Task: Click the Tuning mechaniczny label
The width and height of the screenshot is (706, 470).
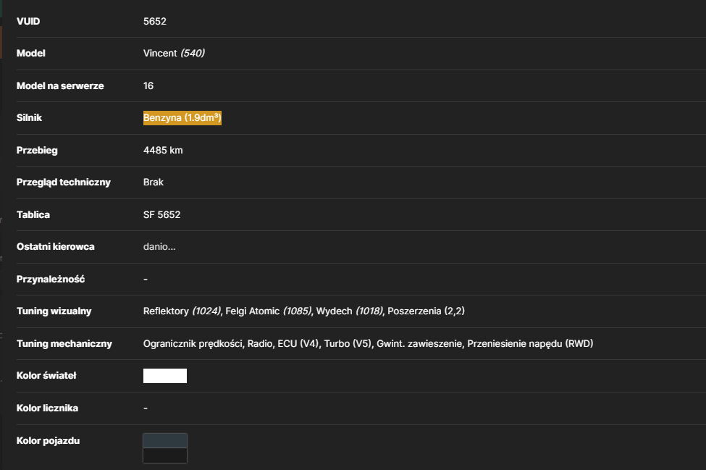Action: click(x=64, y=343)
